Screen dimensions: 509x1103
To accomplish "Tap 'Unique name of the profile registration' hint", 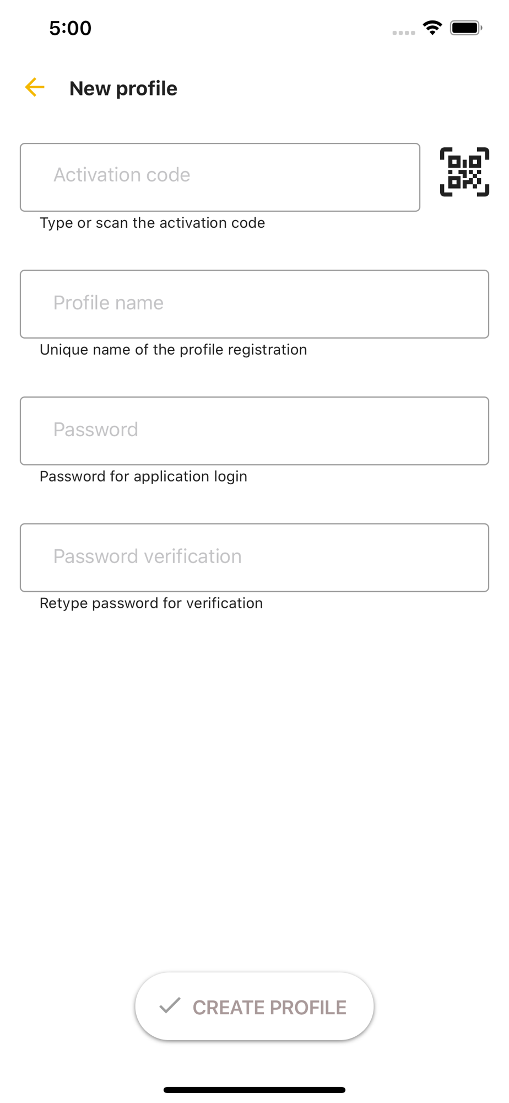I will 174,350.
